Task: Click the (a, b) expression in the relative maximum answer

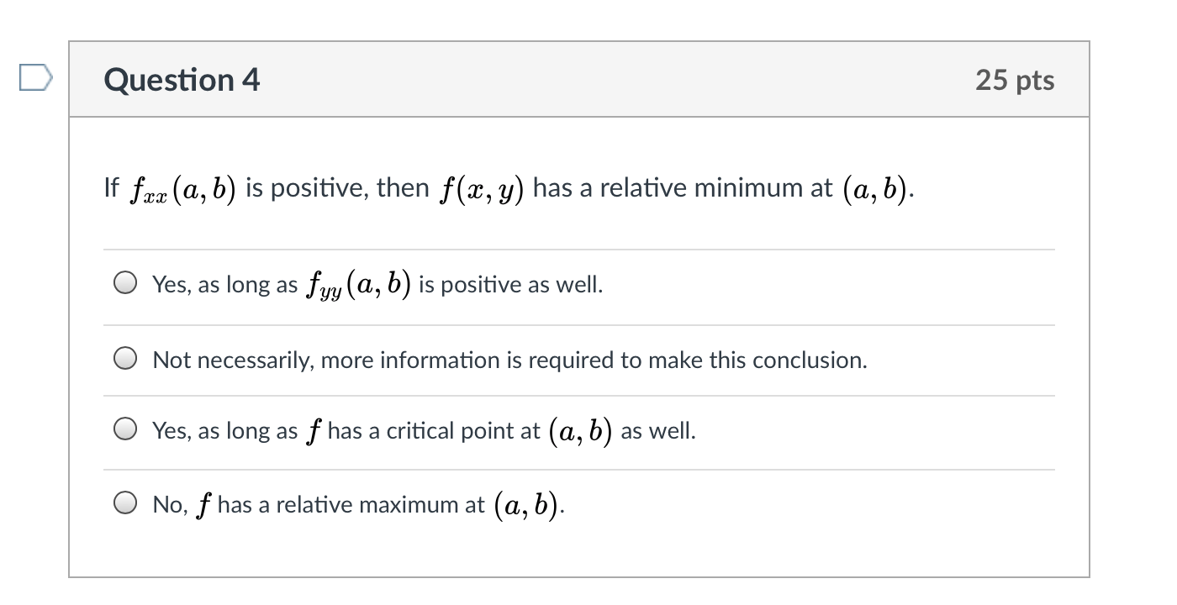Action: (x=528, y=505)
